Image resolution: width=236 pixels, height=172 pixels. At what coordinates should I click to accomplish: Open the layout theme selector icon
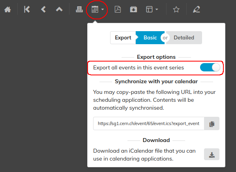pos(149,9)
